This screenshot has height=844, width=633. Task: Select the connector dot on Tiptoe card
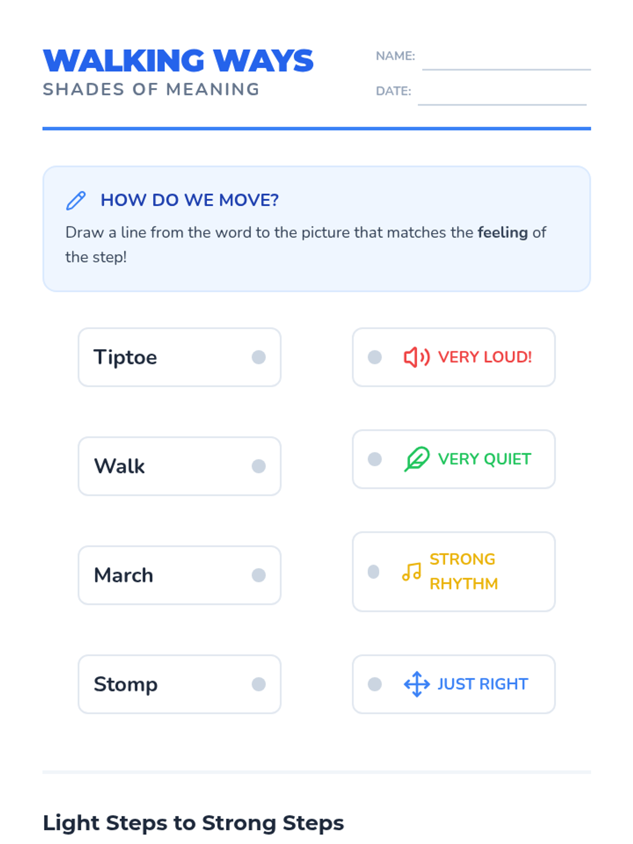pyautogui.click(x=258, y=357)
